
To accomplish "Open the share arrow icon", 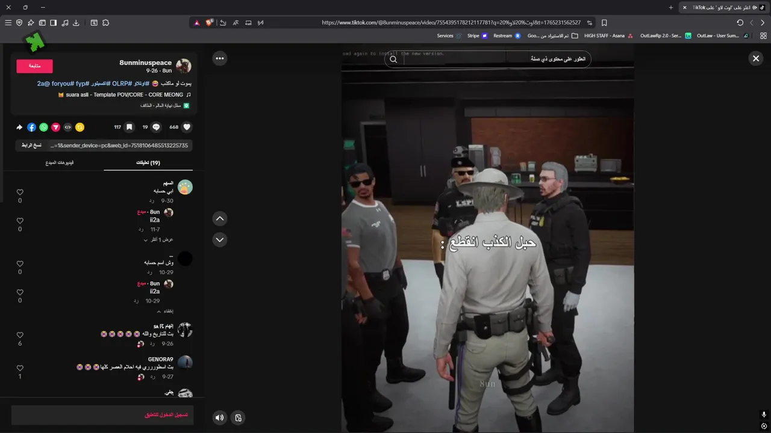I will [x=19, y=127].
